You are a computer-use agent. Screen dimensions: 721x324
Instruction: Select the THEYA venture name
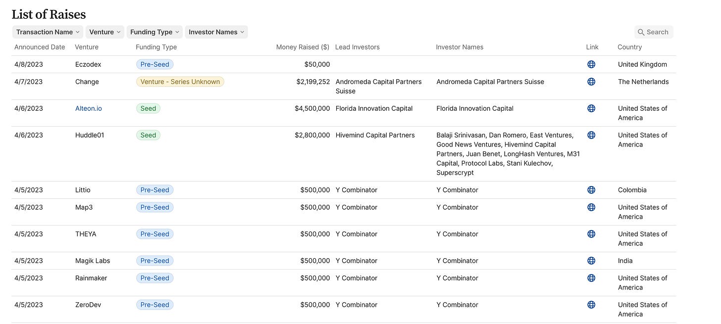click(x=86, y=234)
